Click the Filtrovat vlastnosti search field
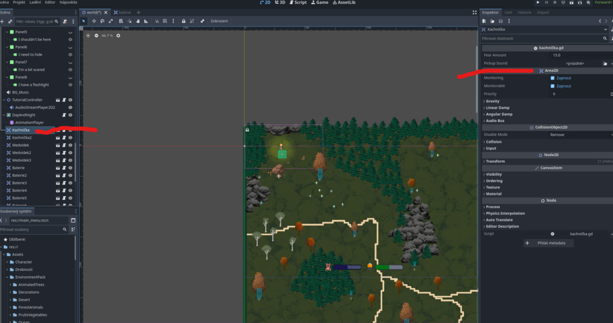Viewport: 613px width, 323px height. tap(541, 38)
